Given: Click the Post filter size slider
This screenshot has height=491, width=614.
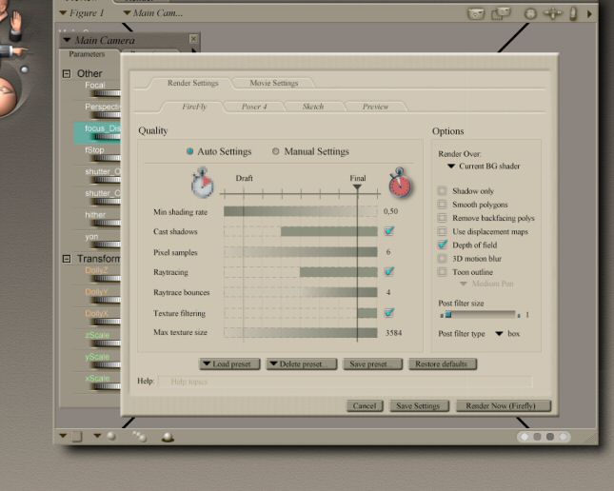Looking at the screenshot, I should (x=480, y=314).
